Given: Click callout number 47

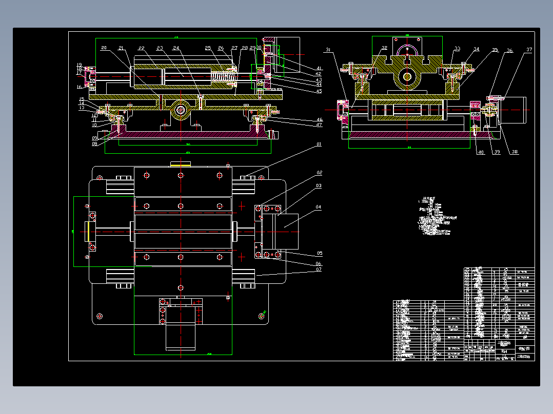Looking at the screenshot, I should pos(319,125).
